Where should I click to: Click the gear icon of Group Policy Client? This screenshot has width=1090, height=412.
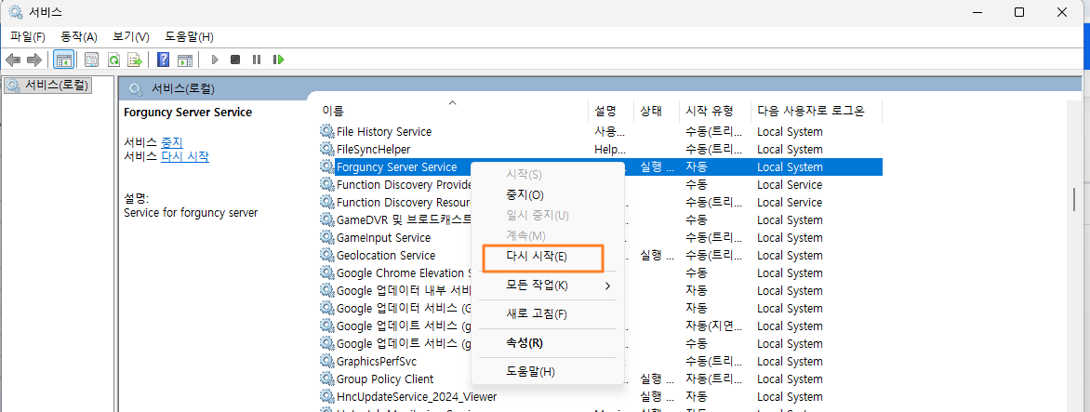(x=326, y=379)
